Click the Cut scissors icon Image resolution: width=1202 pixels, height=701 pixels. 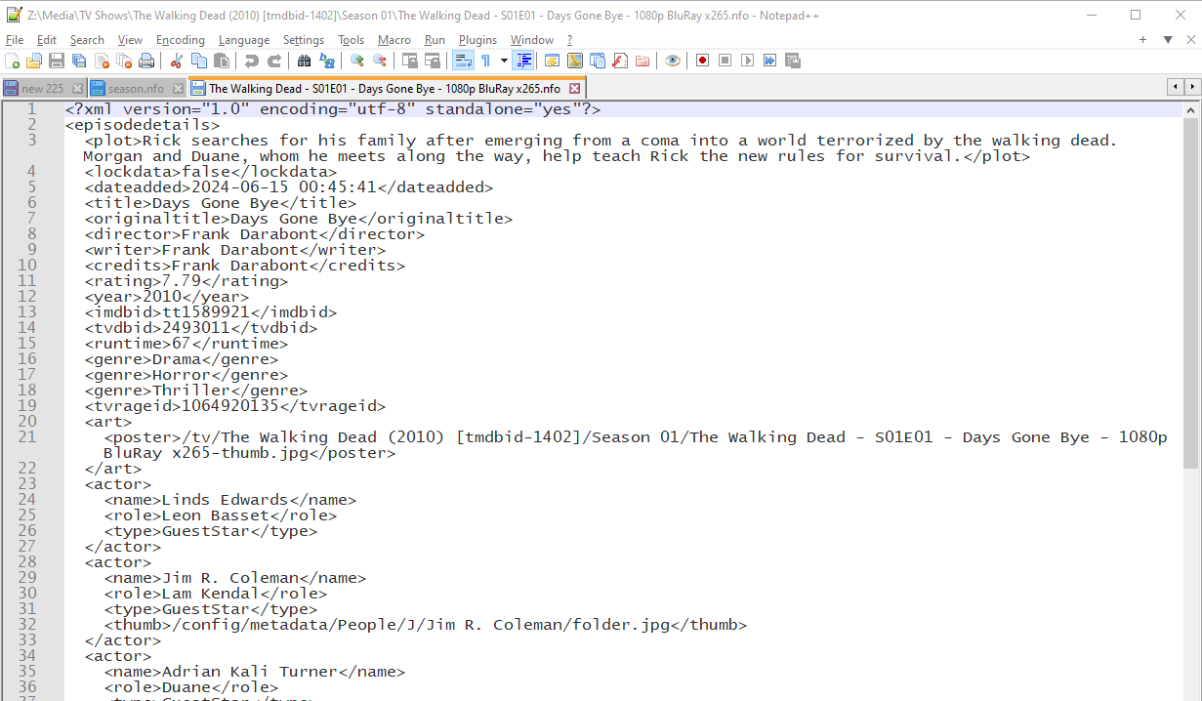click(177, 61)
